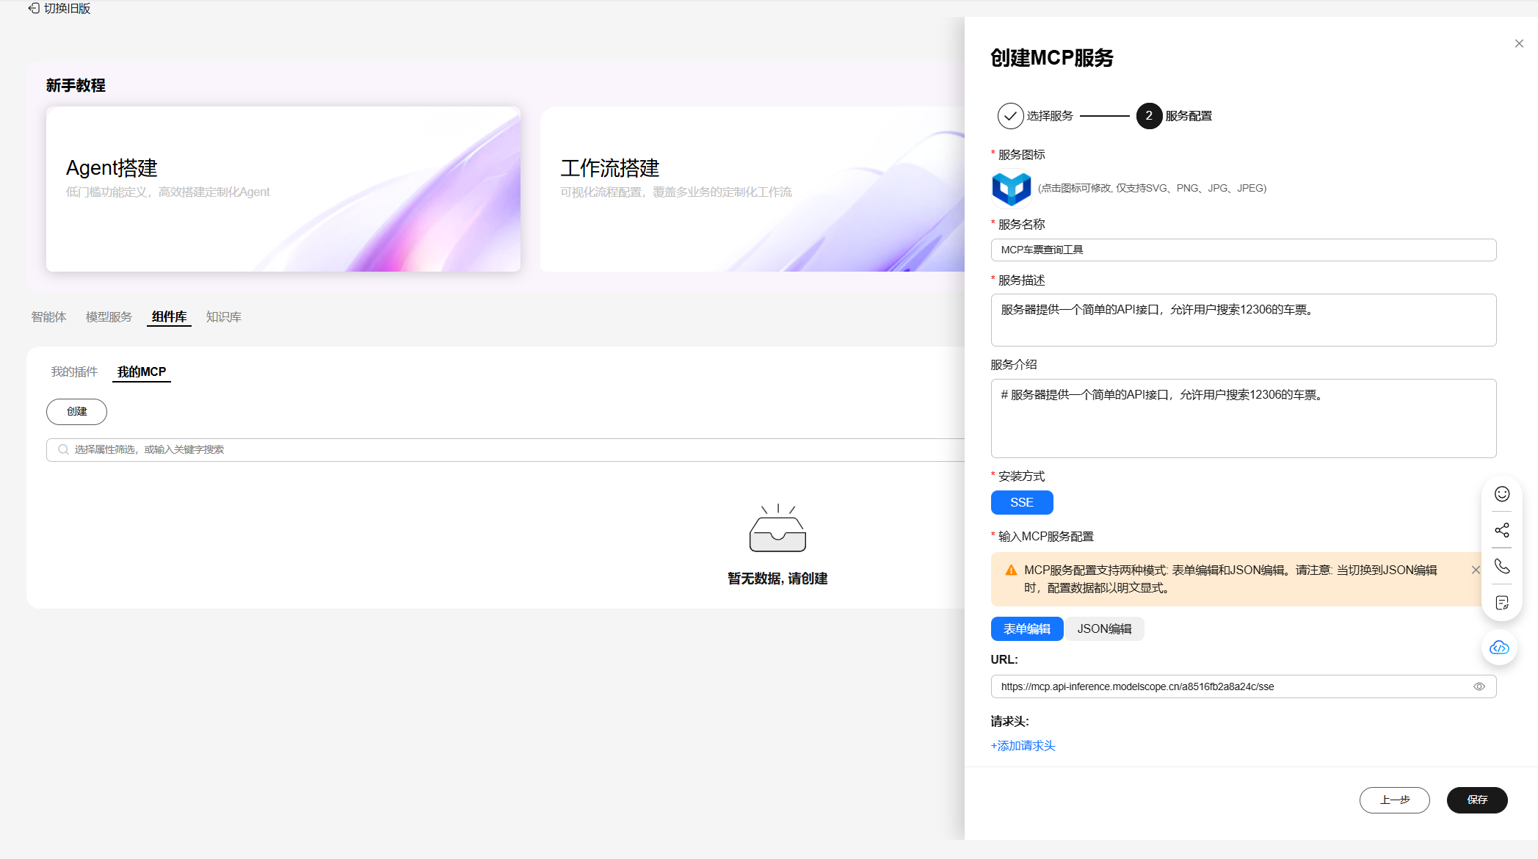Image resolution: width=1538 pixels, height=859 pixels.
Task: Click the cloud code floating button
Action: point(1498,648)
